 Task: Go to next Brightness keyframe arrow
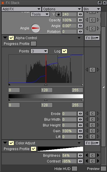(98, 155)
